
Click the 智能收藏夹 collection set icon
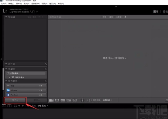point(13,77)
